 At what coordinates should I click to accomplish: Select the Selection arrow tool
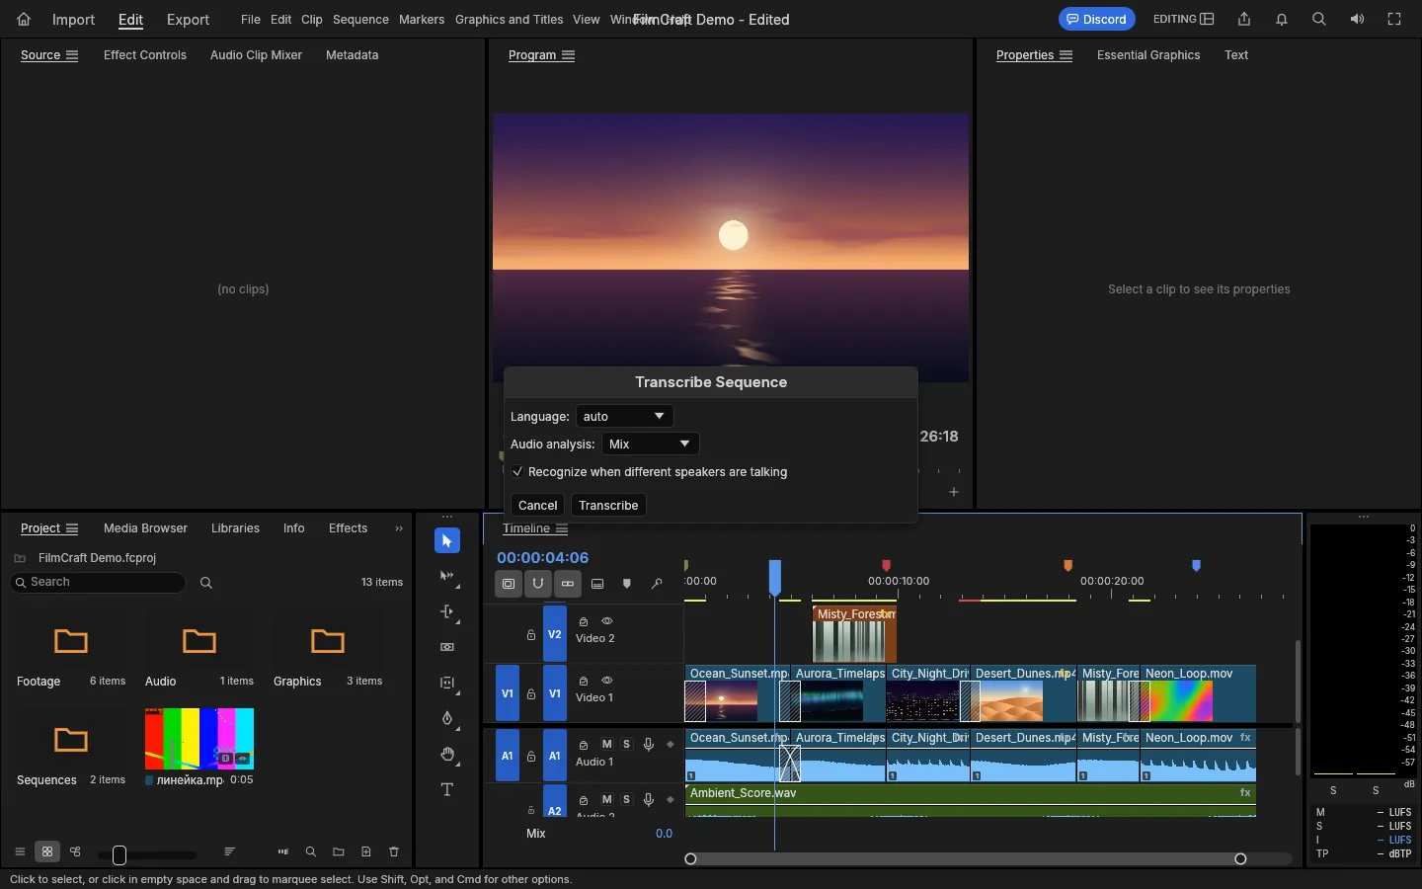click(x=447, y=540)
